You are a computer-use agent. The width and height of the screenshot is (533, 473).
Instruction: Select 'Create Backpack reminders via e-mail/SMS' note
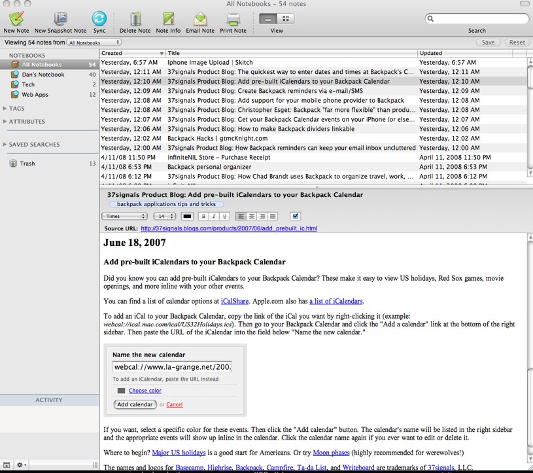(314, 91)
